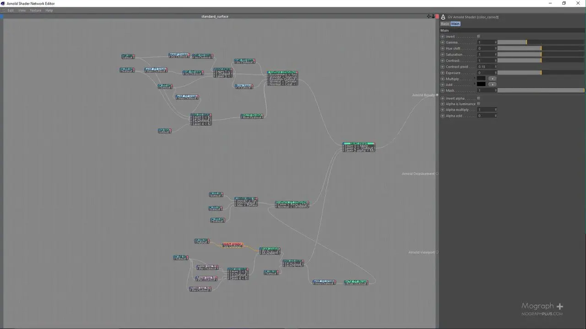The width and height of the screenshot is (586, 329).
Task: Toggle the animation dot beside Alpha is luminance
Action: [443, 104]
